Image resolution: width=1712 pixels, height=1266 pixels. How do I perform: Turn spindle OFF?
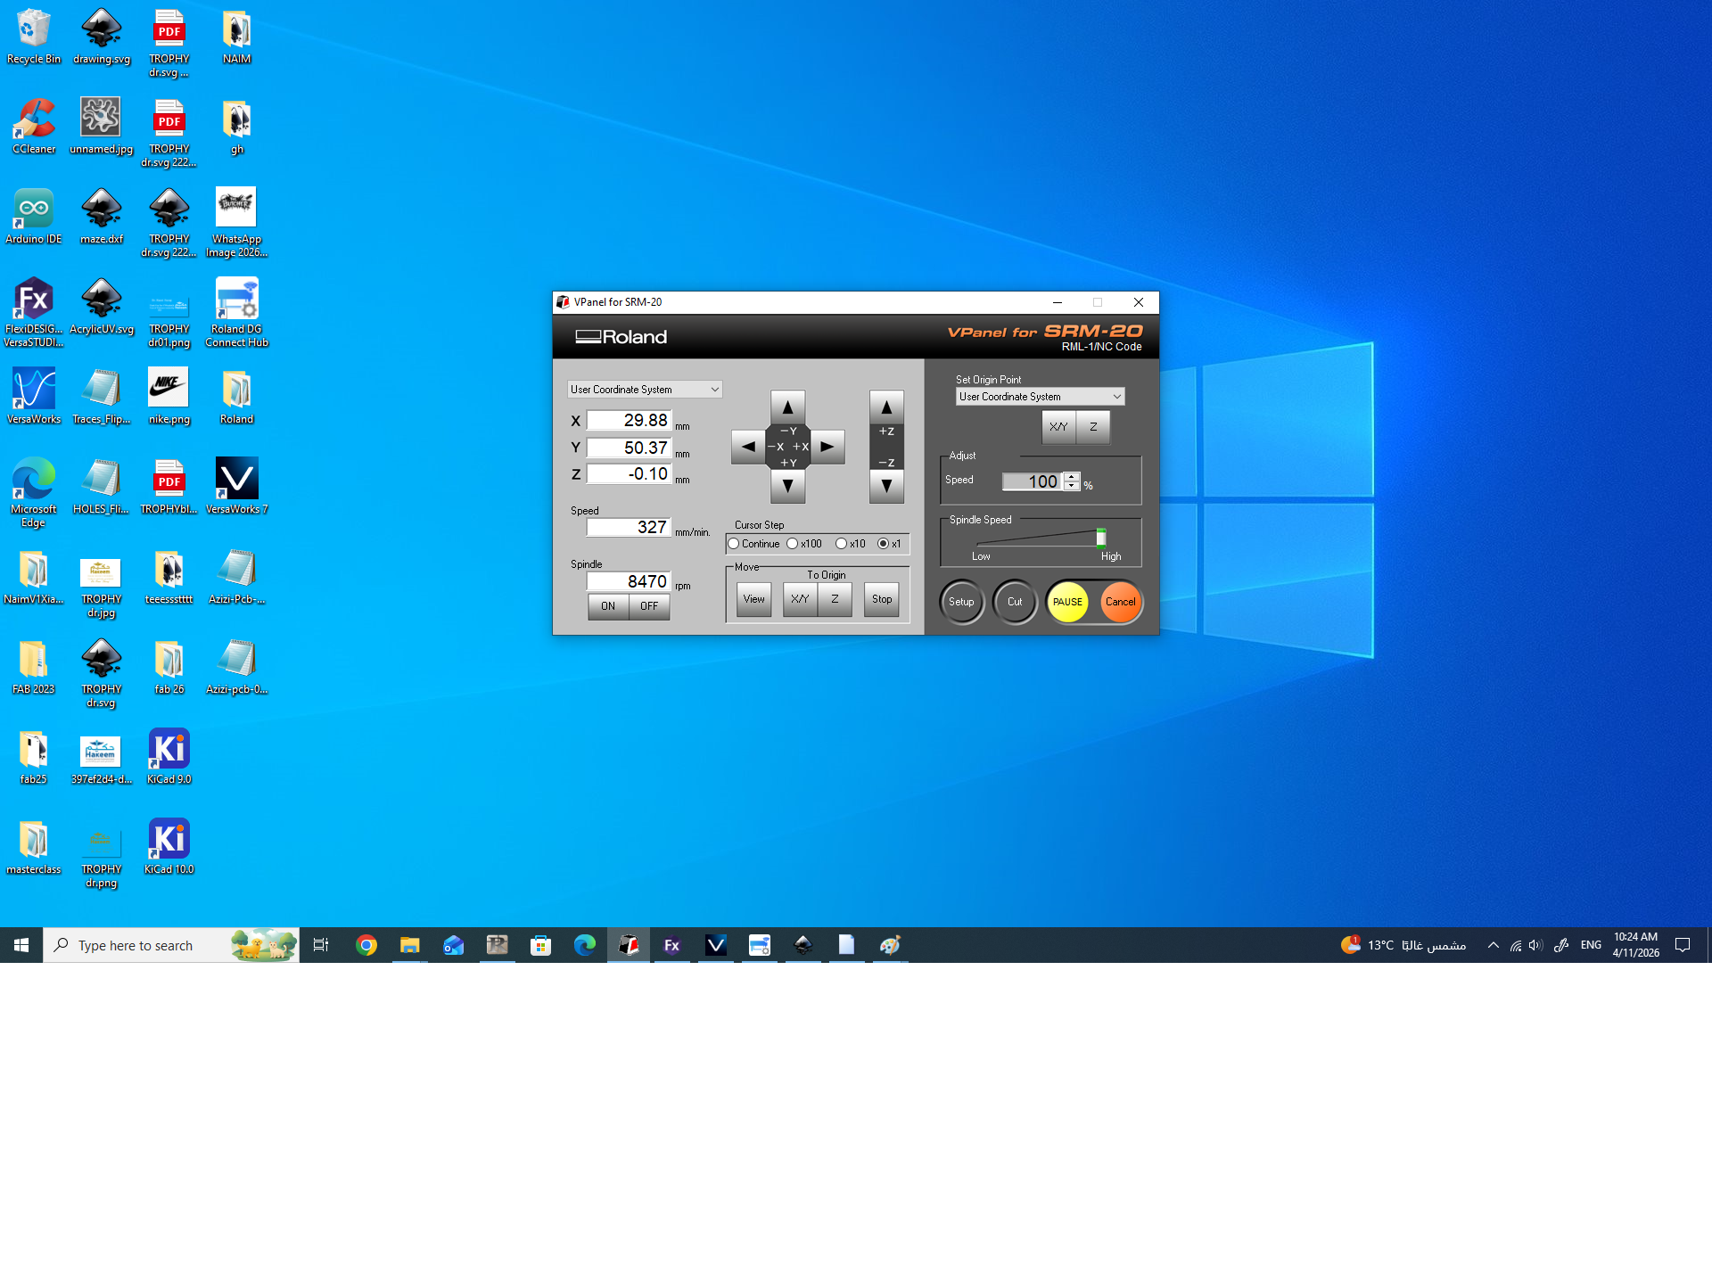[649, 606]
